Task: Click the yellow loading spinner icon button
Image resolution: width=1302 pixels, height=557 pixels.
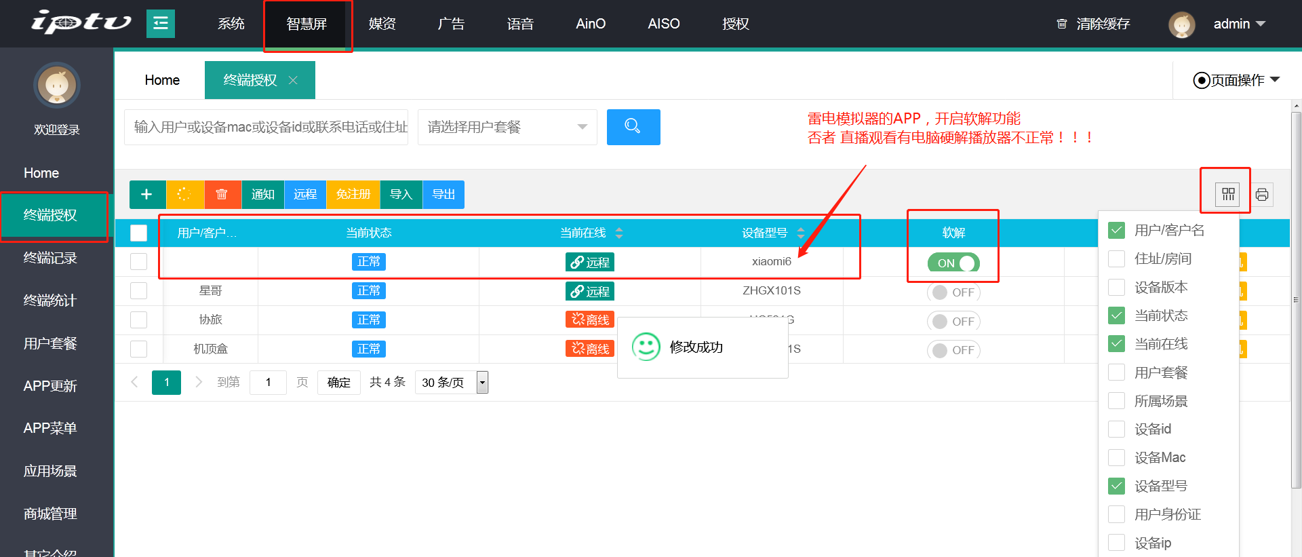Action: pyautogui.click(x=184, y=195)
